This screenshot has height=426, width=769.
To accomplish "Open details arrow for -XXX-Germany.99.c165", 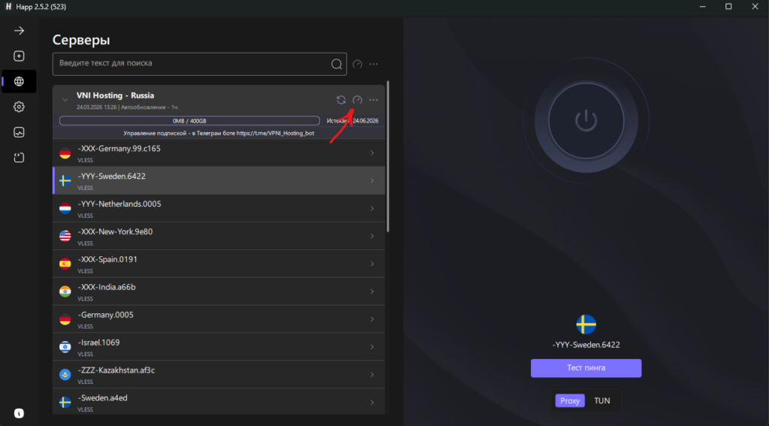I will tap(372, 153).
